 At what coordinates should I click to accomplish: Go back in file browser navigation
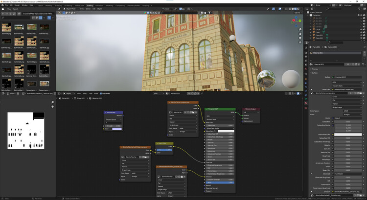3,14
